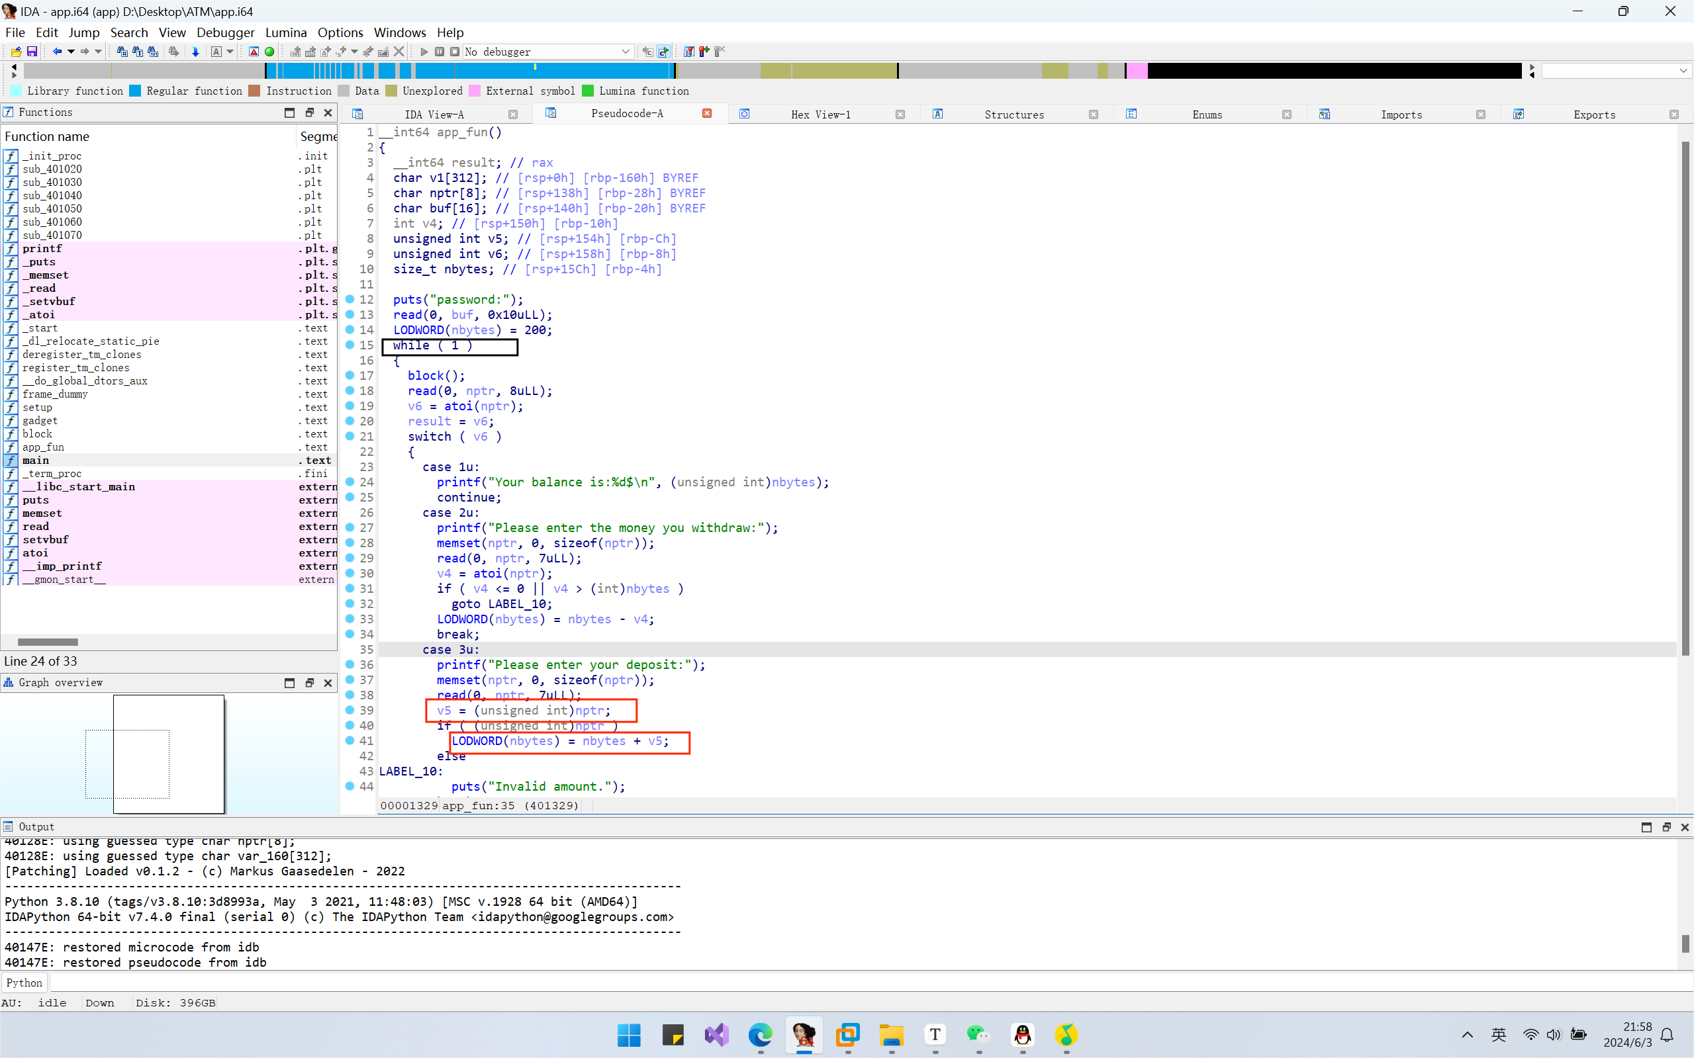Viewport: 1694px width, 1058px height.
Task: Click the Add breakpoint icon with green plus
Action: (704, 52)
